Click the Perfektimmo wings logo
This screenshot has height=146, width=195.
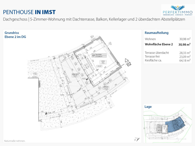[178, 8]
